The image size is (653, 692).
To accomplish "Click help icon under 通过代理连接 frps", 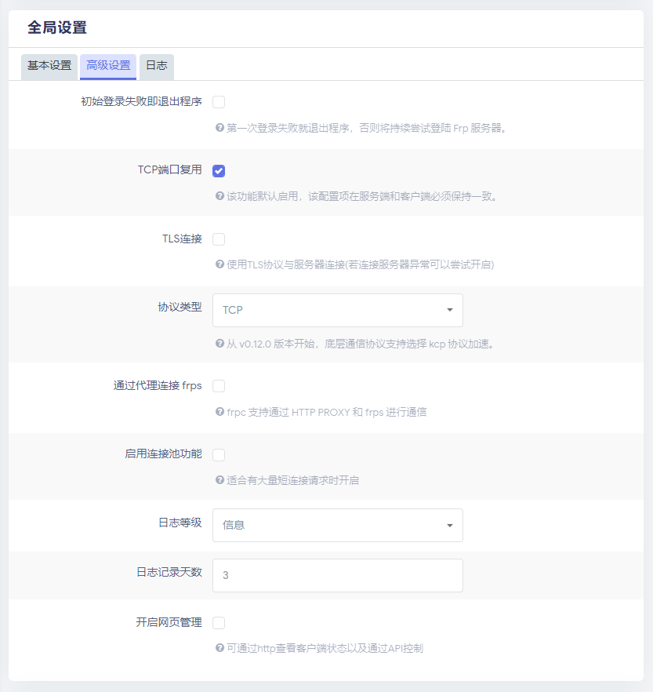I will pos(219,412).
